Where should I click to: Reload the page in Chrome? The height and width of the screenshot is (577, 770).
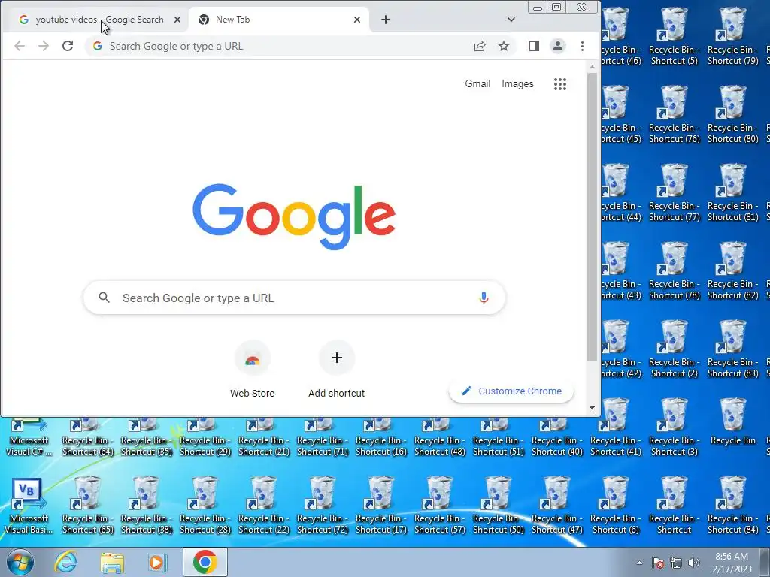pos(68,46)
